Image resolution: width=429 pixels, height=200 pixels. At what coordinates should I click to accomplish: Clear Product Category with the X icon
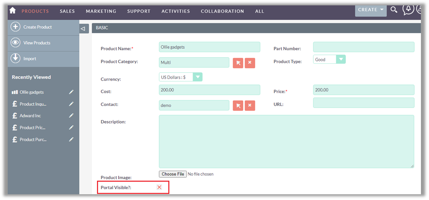coord(250,63)
